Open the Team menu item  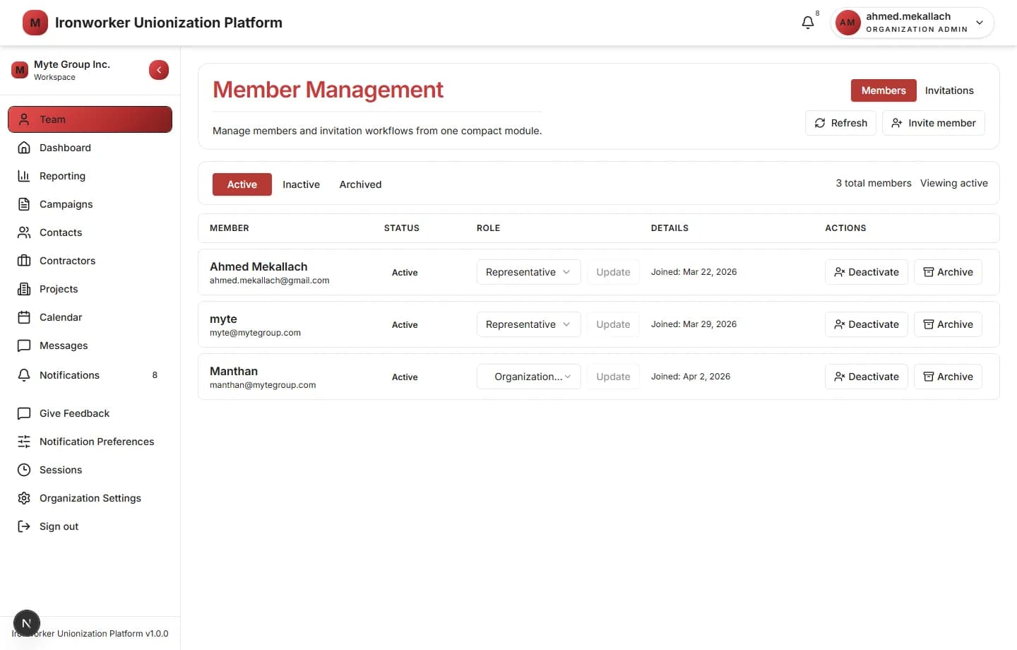click(90, 119)
